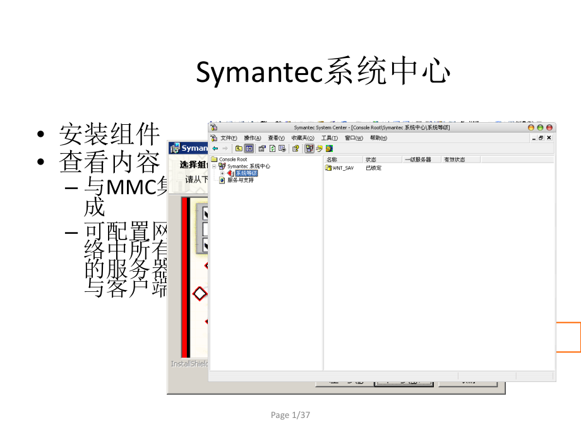
Task: Click the Export List toolbar icon
Action: 282,149
